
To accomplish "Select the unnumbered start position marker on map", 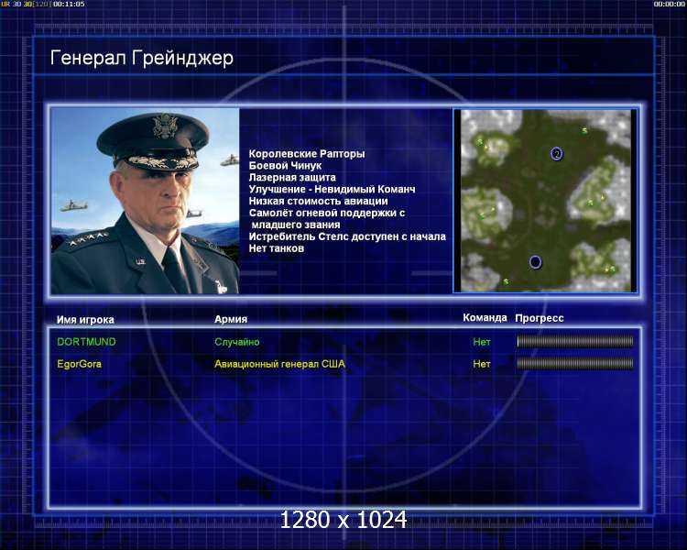I will [535, 262].
